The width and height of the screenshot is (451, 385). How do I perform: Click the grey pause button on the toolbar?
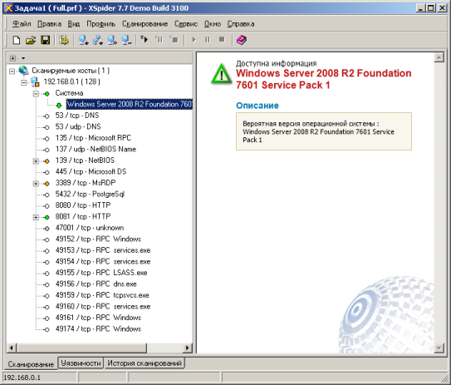pyautogui.click(x=208, y=40)
